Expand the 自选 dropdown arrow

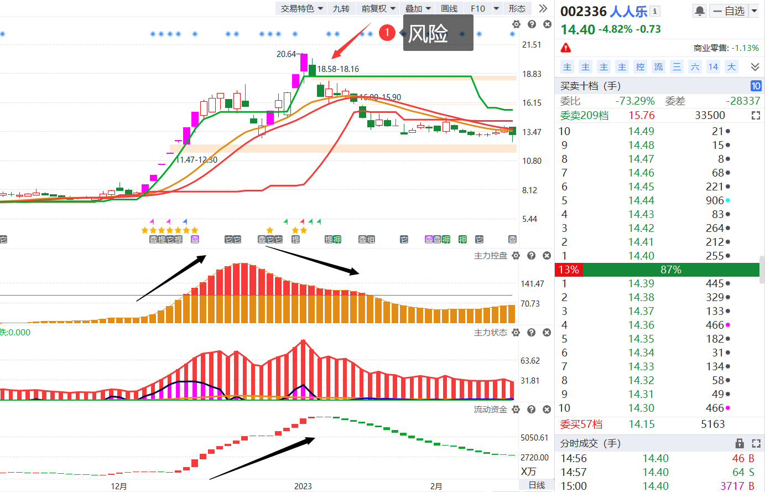754,11
